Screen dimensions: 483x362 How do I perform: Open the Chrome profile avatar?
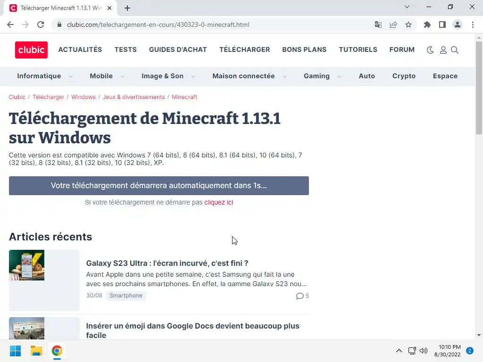[458, 25]
